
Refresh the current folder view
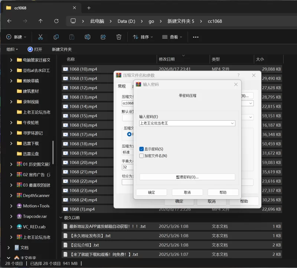click(56, 21)
